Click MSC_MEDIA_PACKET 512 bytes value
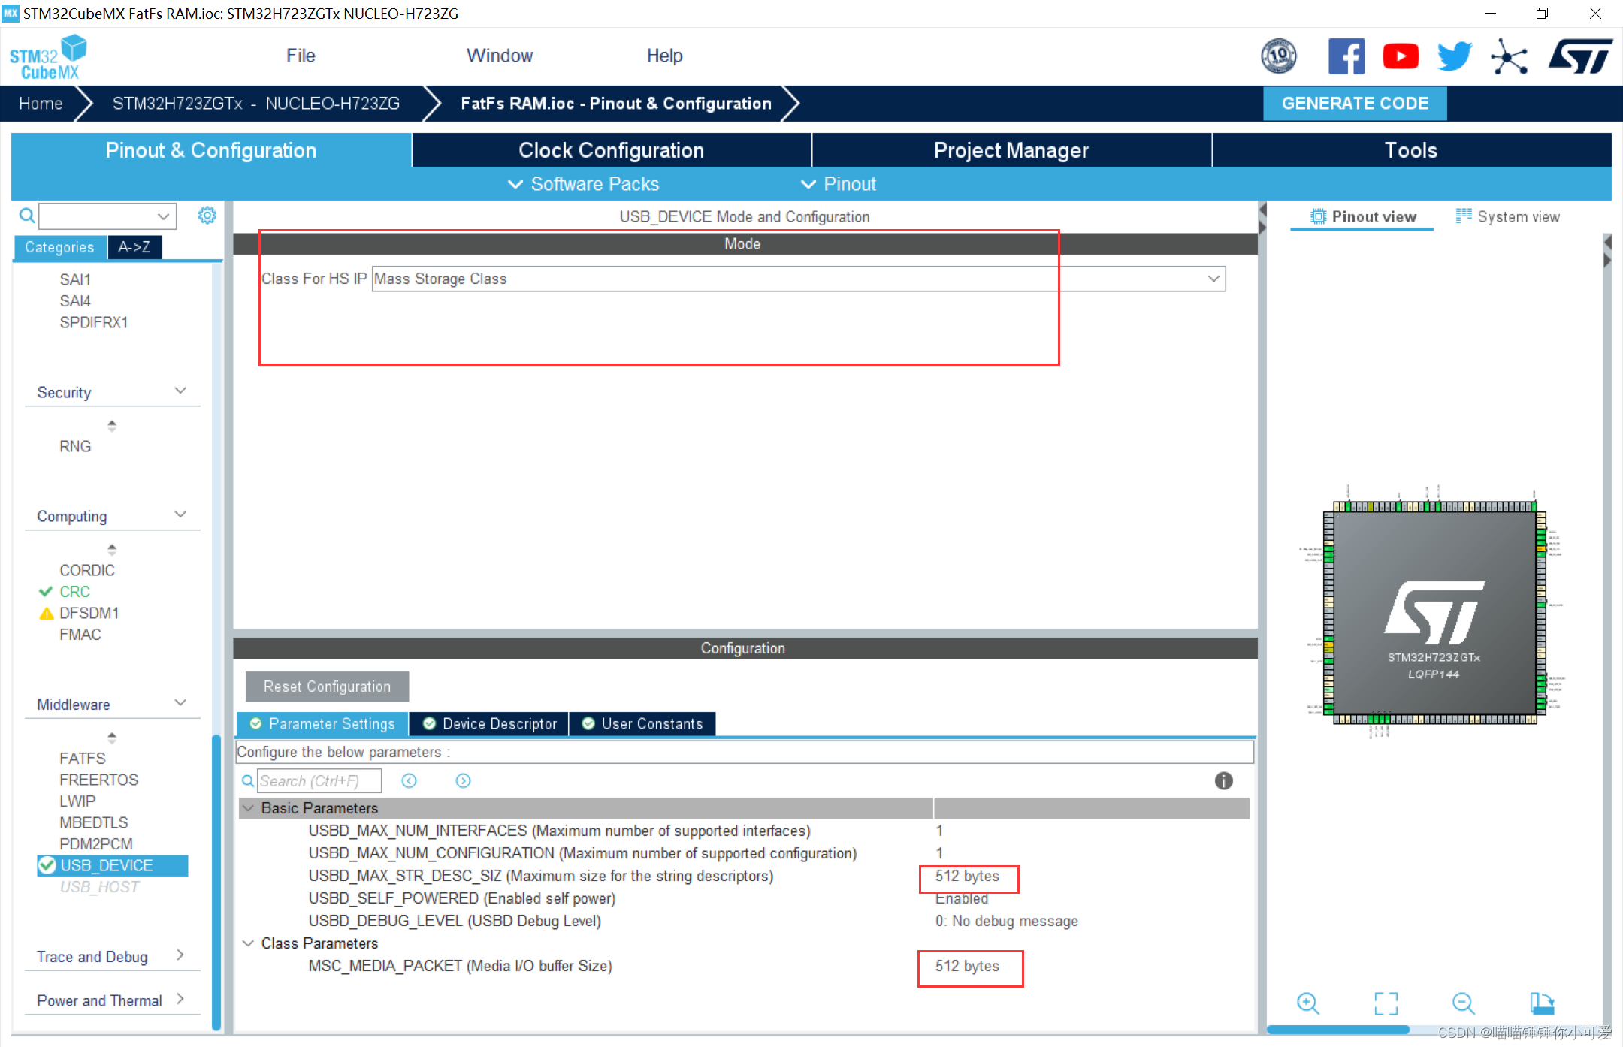The height and width of the screenshot is (1047, 1623). (x=967, y=966)
